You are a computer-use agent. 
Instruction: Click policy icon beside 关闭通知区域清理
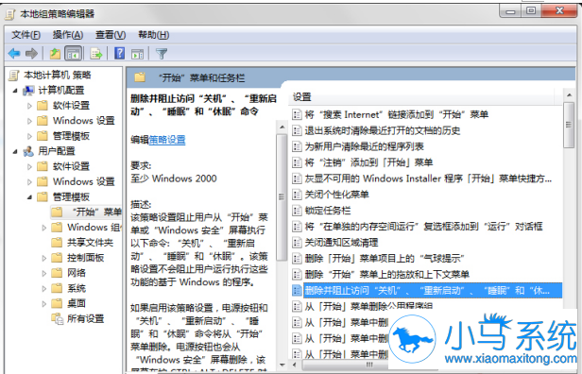click(297, 243)
